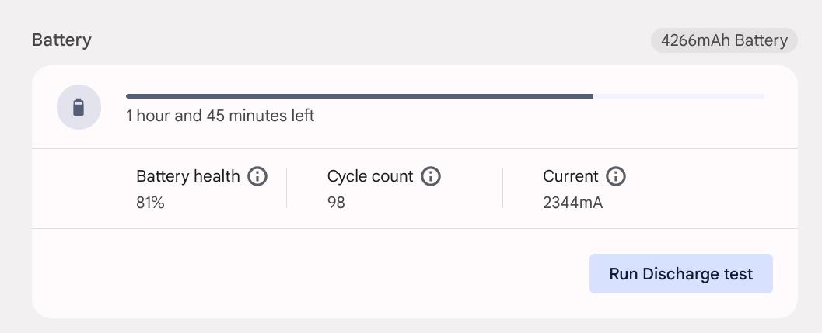The image size is (822, 333).
Task: Select the '1 hour and 45 minutes left' text
Action: 220,115
